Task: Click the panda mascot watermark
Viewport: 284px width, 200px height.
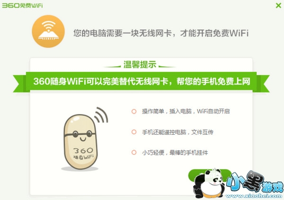Action: point(209,183)
